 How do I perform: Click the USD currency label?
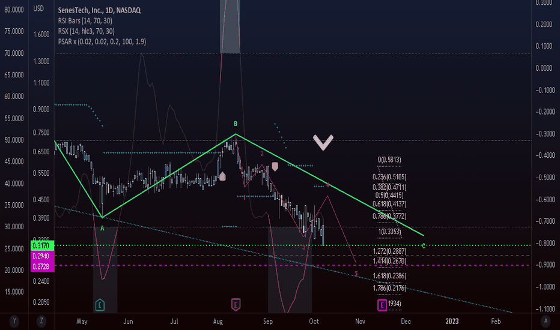(x=38, y=8)
